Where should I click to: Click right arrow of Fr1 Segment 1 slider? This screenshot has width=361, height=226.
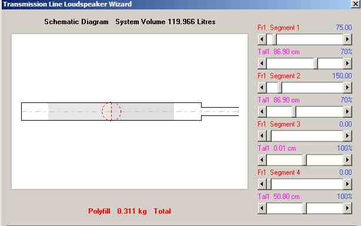pyautogui.click(x=347, y=39)
